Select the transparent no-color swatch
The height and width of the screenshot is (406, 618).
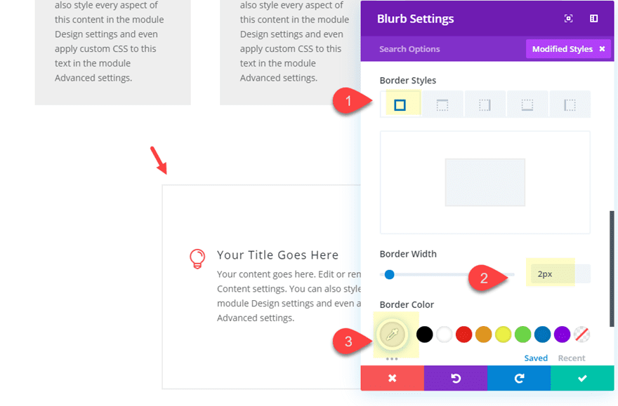click(x=582, y=334)
